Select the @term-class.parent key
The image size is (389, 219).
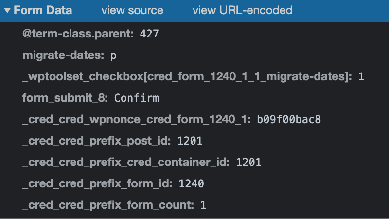(x=78, y=34)
